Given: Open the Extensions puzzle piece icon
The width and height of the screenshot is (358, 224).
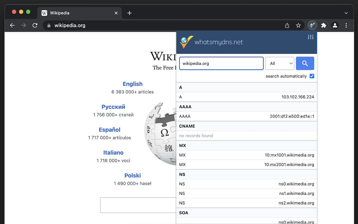Looking at the screenshot, I should 324,25.
